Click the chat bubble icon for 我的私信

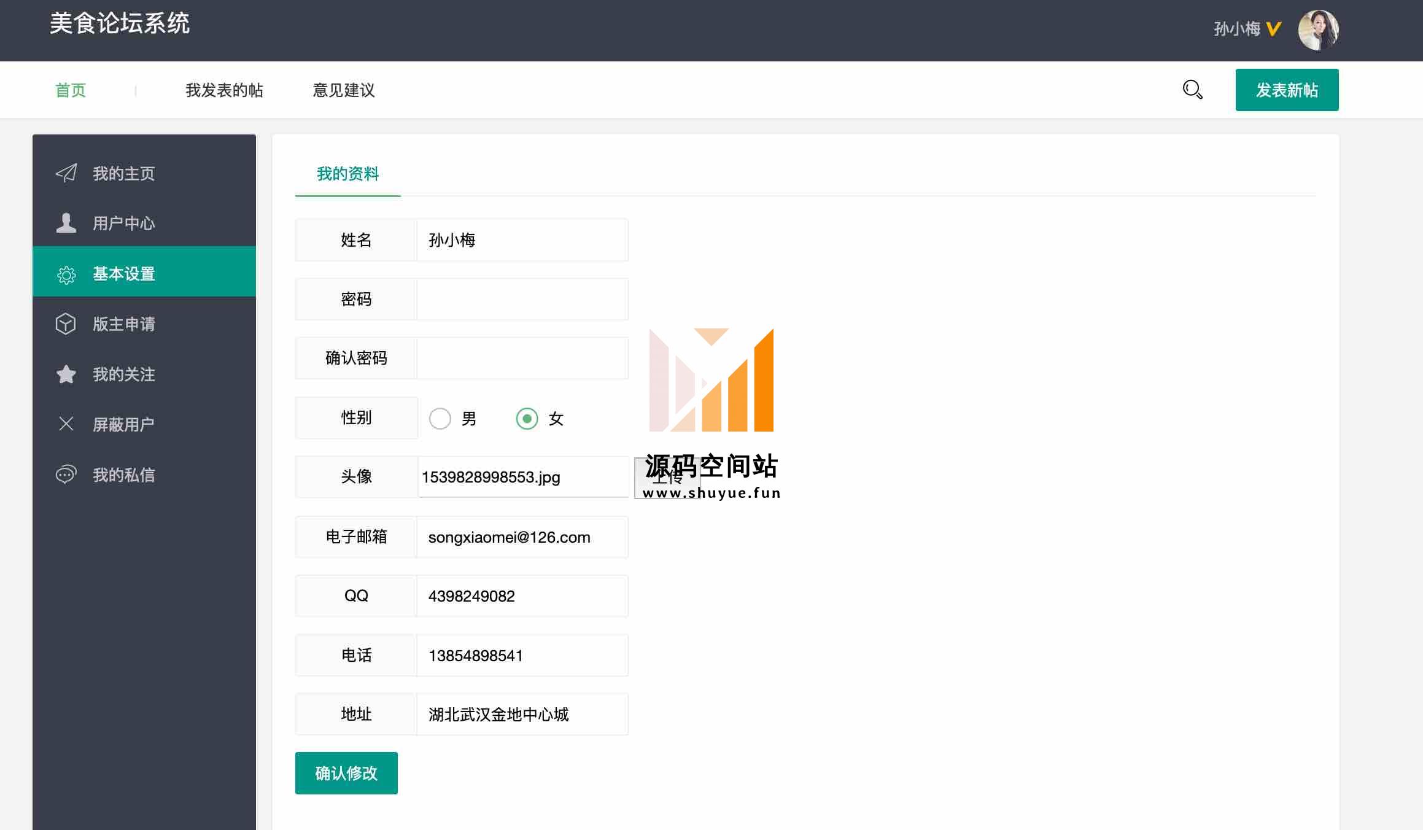[66, 474]
